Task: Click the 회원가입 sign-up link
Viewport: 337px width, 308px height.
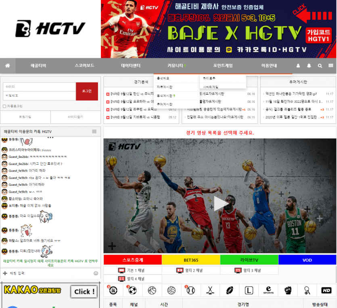Action: [25, 117]
